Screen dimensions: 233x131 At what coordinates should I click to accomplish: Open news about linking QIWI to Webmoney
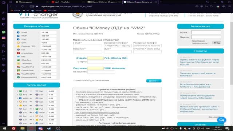tap(200, 109)
